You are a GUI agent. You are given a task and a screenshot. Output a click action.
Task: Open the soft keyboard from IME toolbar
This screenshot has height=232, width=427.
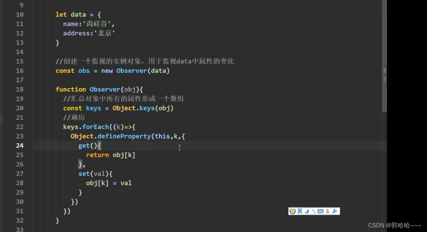(320, 211)
